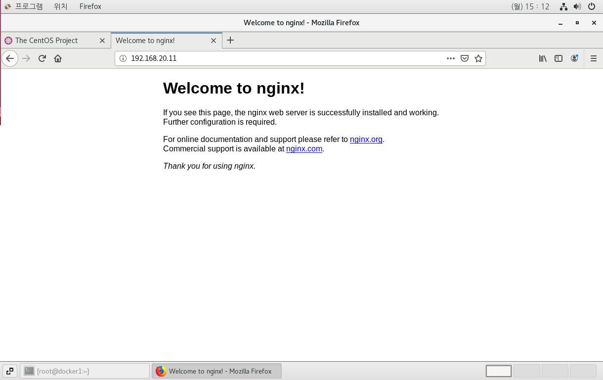
Task: Open the Library history and bookmarks menu
Action: pyautogui.click(x=543, y=58)
